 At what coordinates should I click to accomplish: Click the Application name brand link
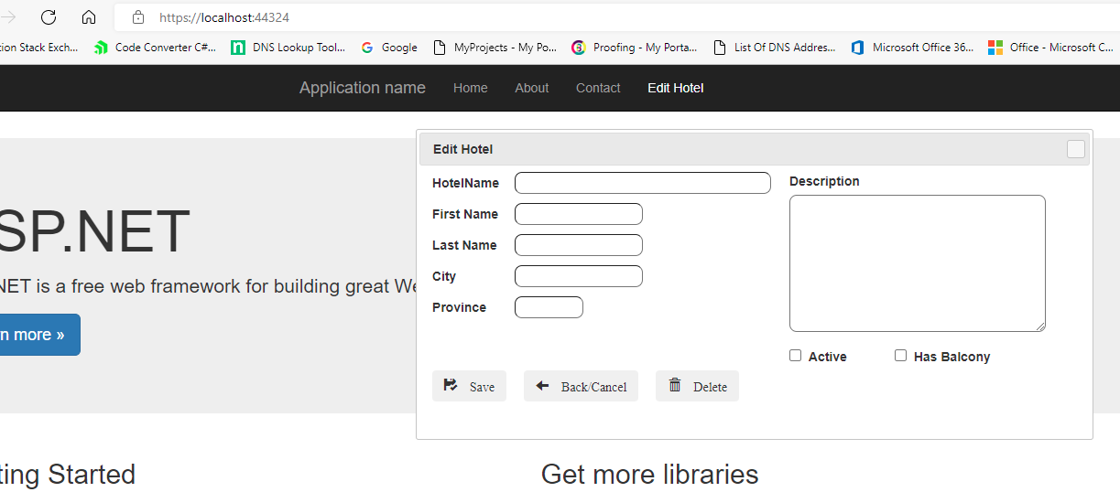tap(362, 88)
